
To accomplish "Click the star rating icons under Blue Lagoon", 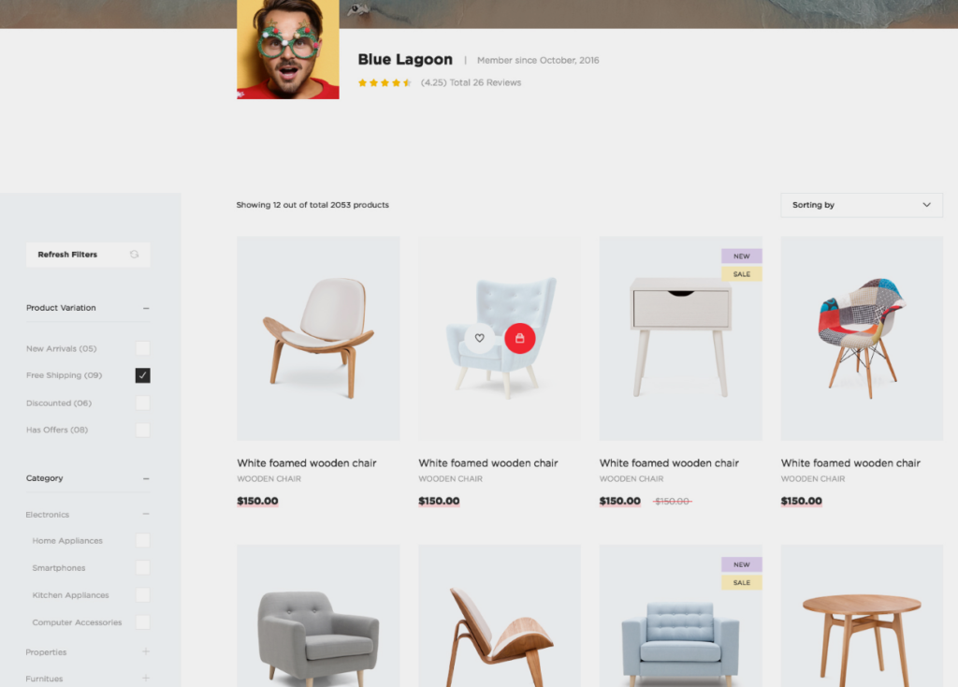I will pyautogui.click(x=385, y=82).
